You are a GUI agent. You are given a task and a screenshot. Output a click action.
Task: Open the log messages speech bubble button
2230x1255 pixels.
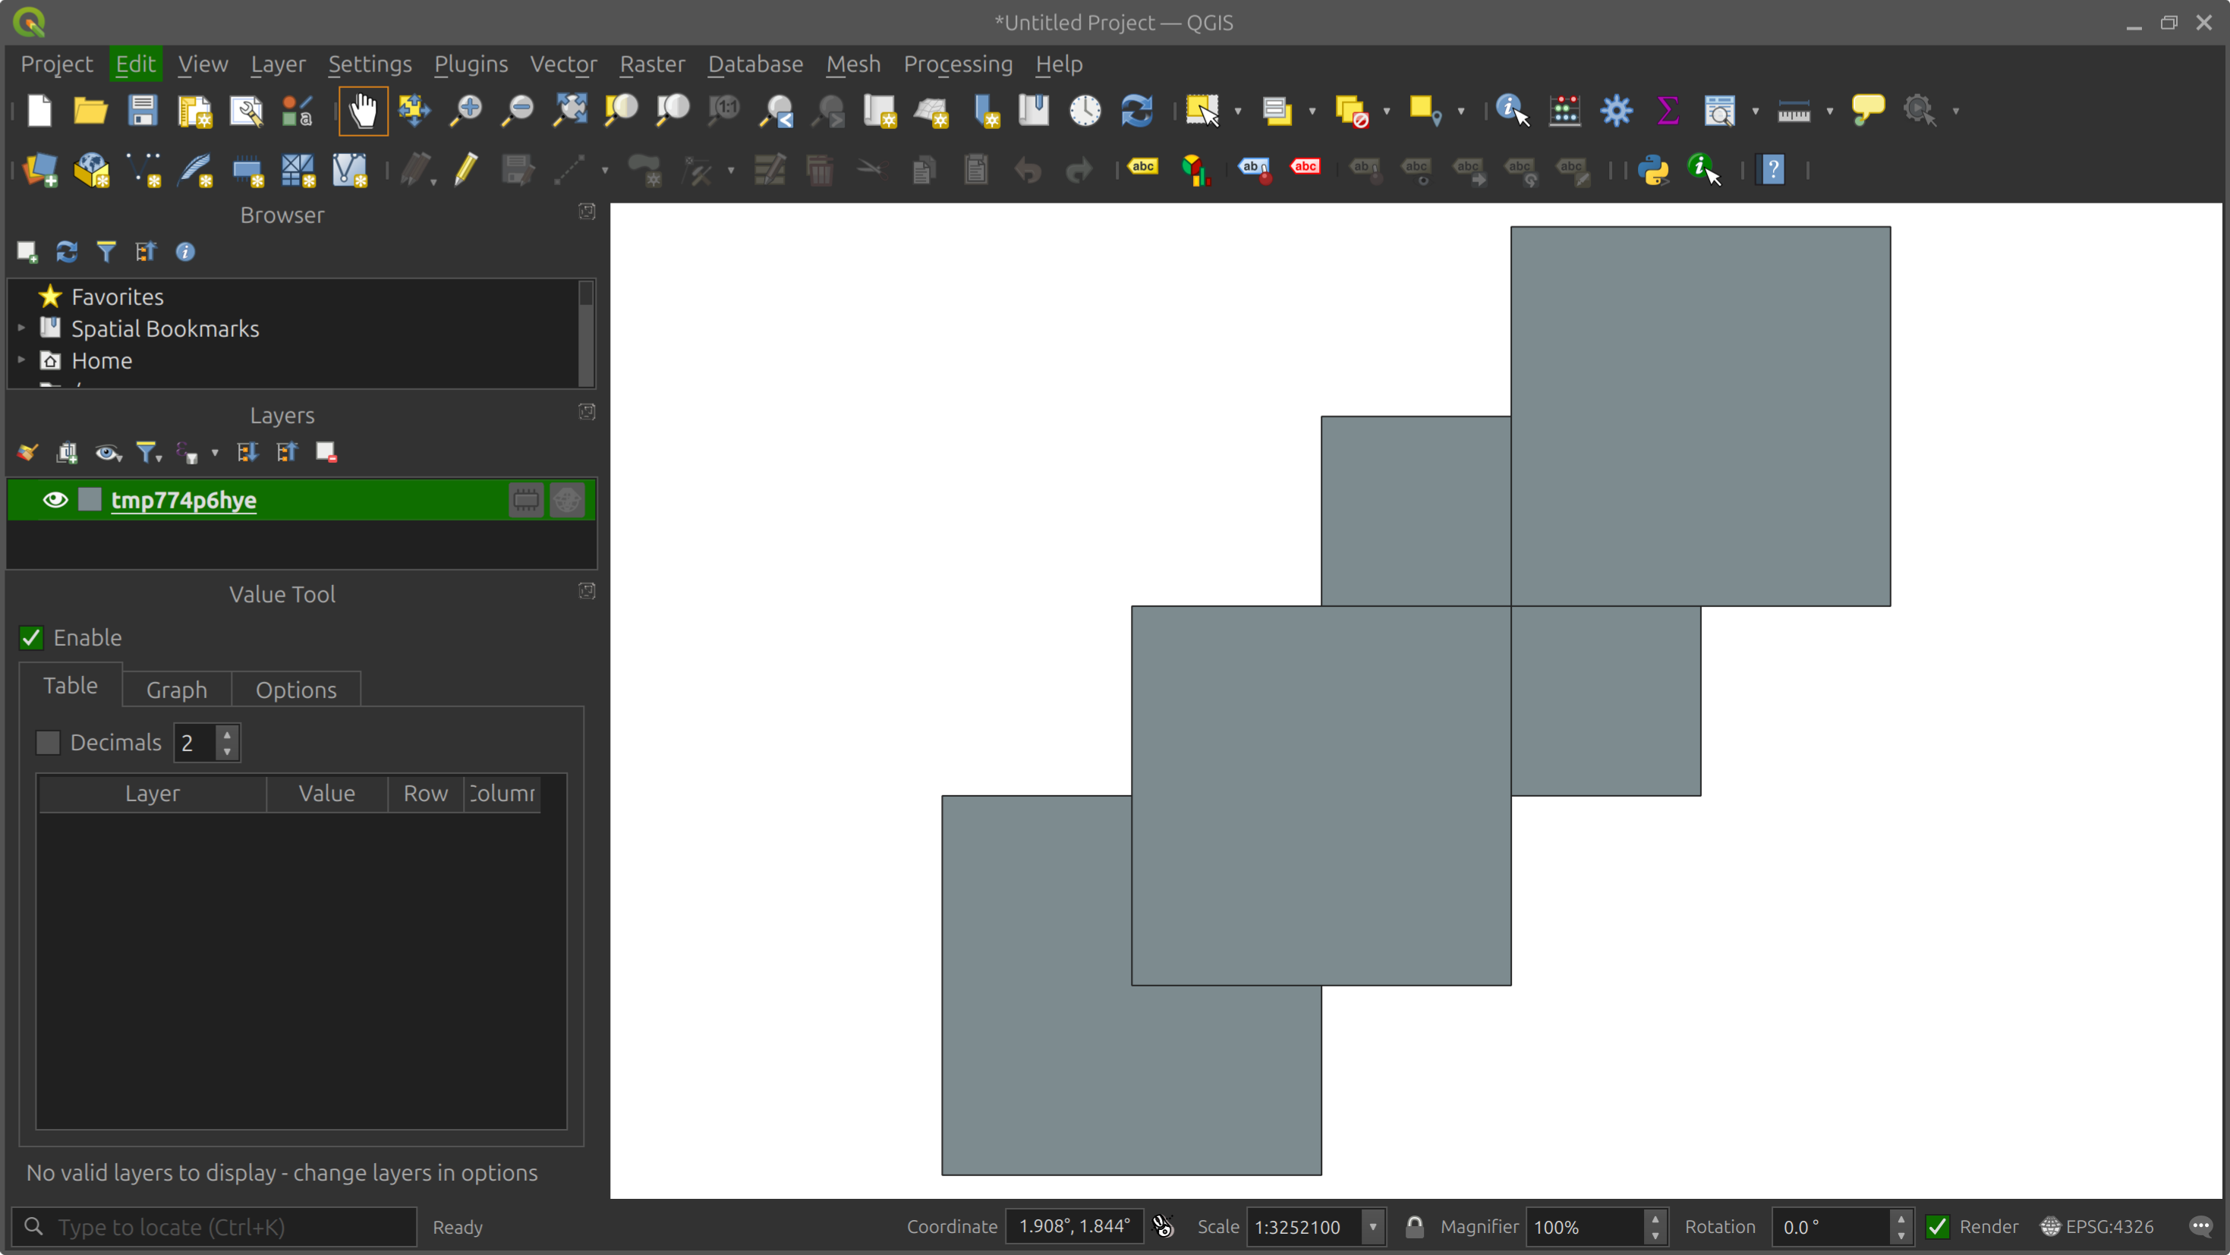pos(2200,1226)
